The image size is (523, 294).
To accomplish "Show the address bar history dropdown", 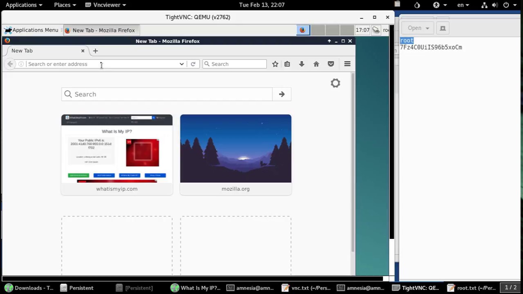I will 182,64.
